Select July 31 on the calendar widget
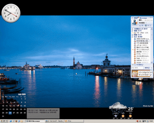This screenshot has width=154, height=123. coord(3,116)
